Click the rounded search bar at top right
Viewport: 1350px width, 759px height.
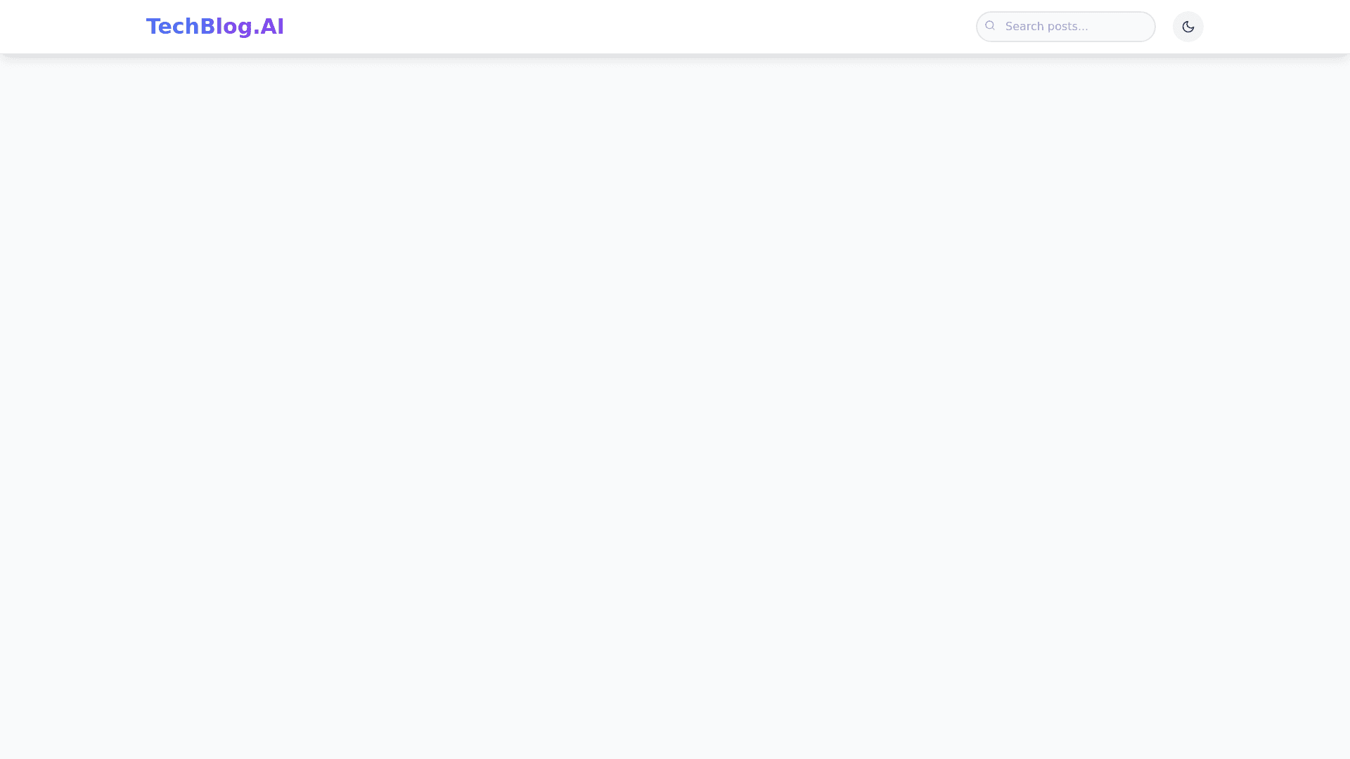pyautogui.click(x=1065, y=27)
